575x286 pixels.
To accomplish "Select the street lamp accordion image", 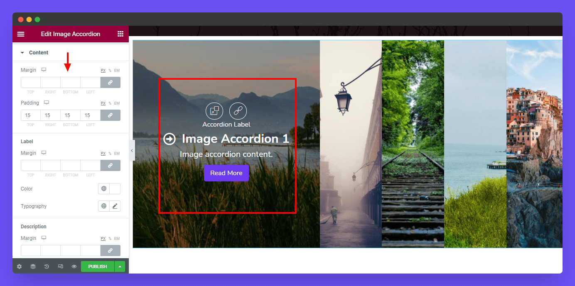I will (351, 144).
